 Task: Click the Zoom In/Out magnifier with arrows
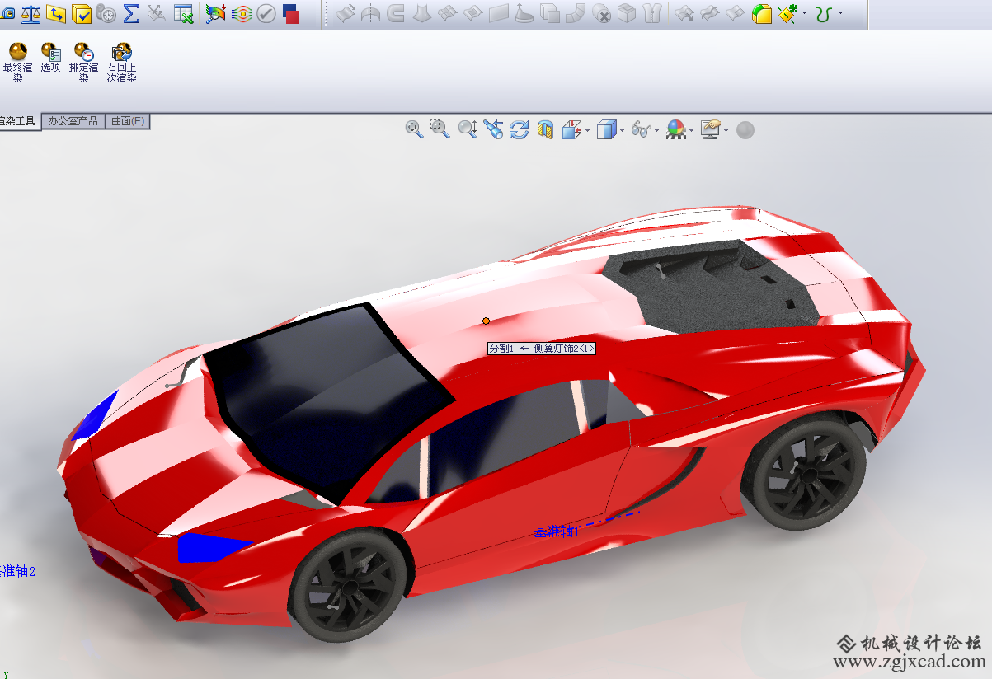[468, 129]
